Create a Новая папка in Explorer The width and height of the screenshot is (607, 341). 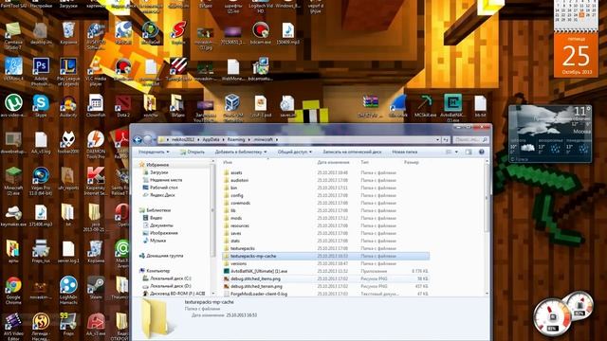(x=405, y=152)
